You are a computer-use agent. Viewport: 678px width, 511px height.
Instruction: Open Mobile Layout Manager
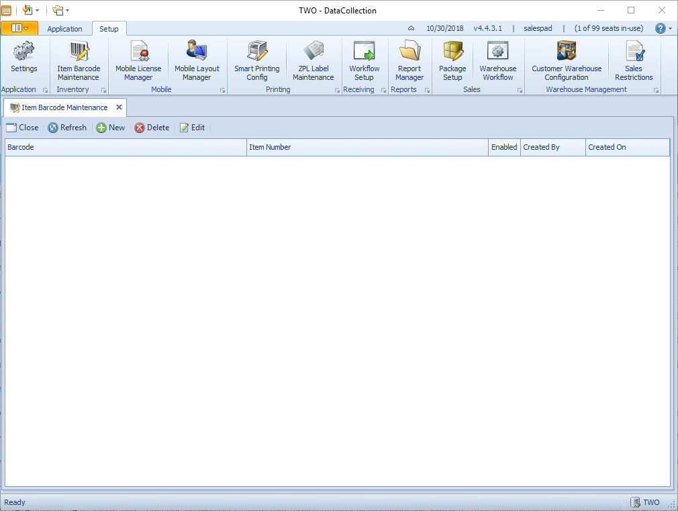(x=197, y=60)
